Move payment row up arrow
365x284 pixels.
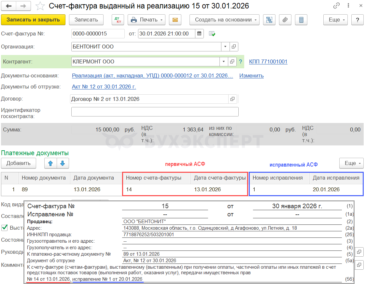coord(50,163)
